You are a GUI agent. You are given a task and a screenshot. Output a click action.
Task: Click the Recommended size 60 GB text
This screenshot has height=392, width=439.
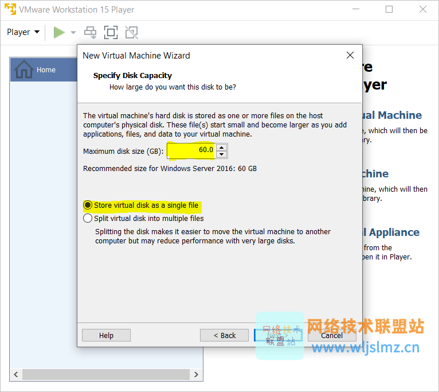click(170, 169)
